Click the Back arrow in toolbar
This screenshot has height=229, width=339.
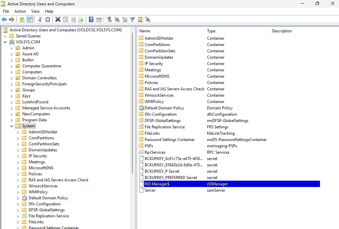click(4, 20)
